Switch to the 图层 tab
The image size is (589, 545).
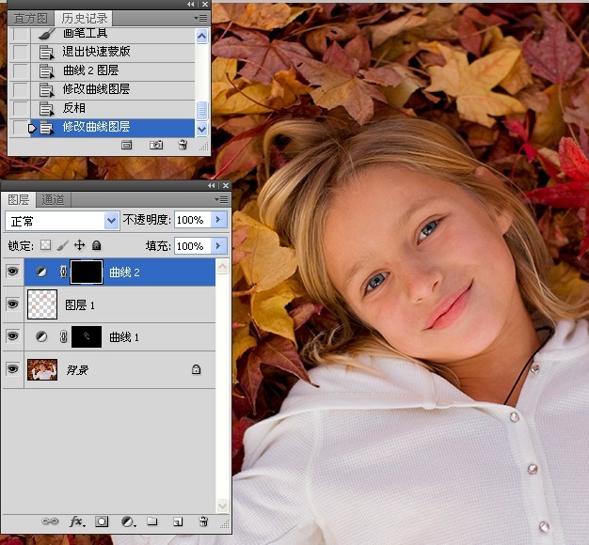pos(18,199)
